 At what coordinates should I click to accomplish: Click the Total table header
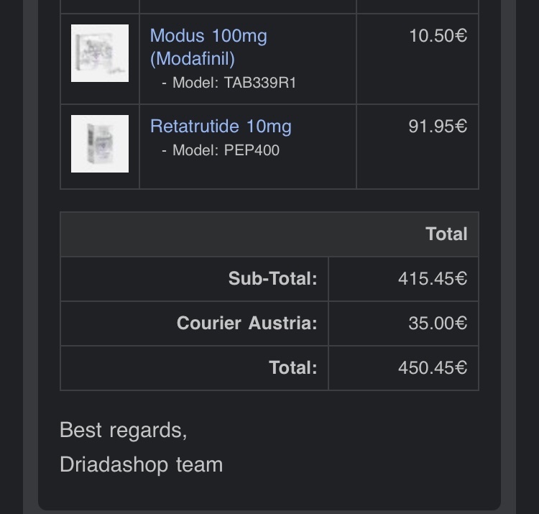coord(446,234)
